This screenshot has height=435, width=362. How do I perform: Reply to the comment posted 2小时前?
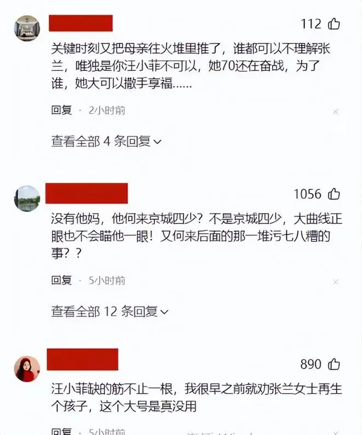click(61, 110)
